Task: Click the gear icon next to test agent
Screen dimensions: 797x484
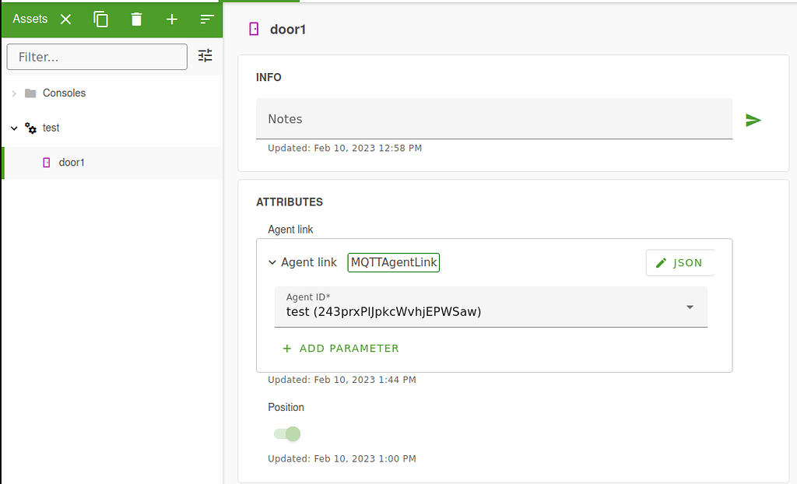Action: pos(31,128)
